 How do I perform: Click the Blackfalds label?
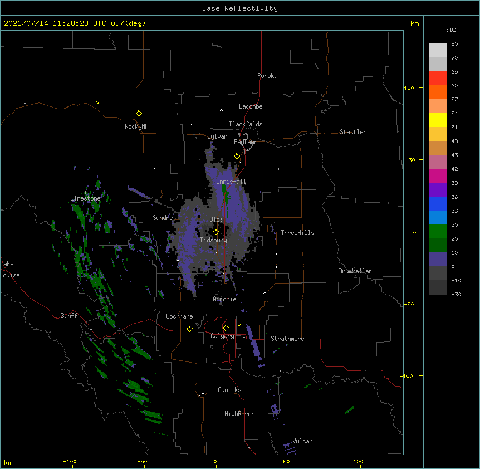click(x=246, y=124)
